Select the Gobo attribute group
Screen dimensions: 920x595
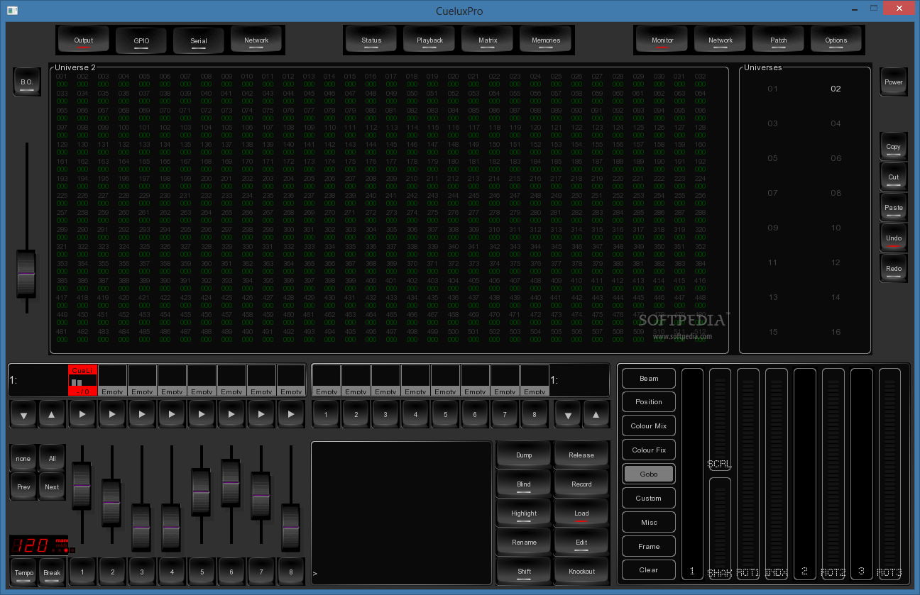649,474
